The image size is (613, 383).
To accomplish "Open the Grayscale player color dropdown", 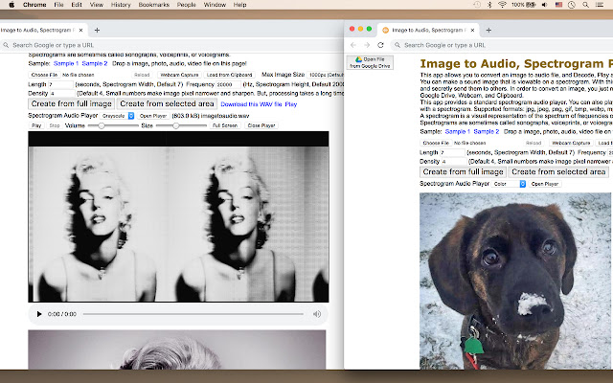I will (x=117, y=116).
